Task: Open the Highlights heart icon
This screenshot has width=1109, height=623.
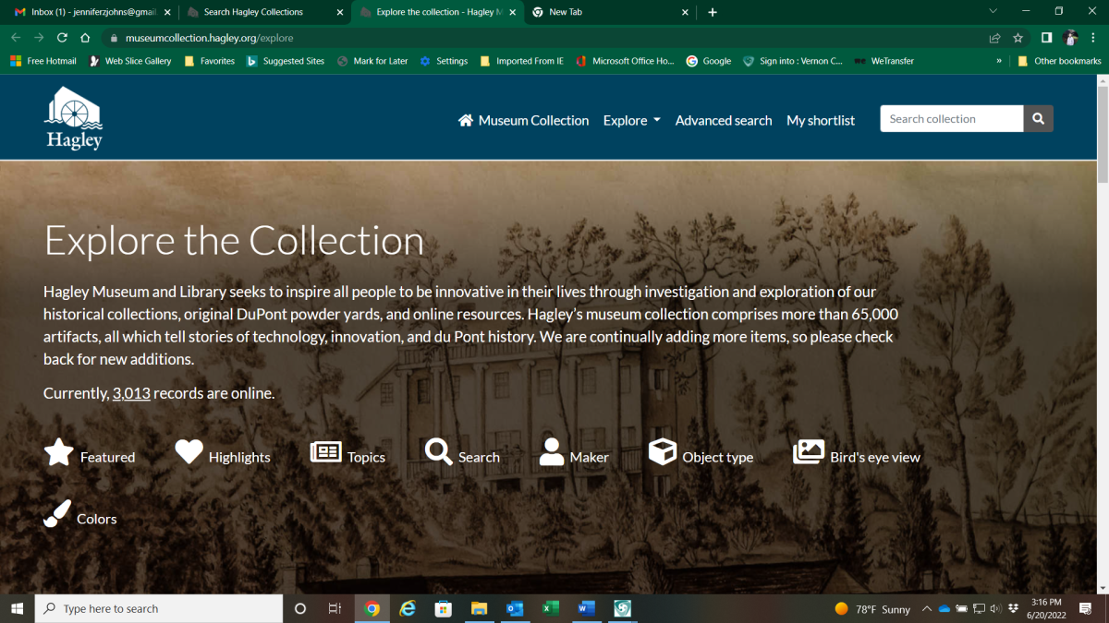Action: tap(189, 452)
